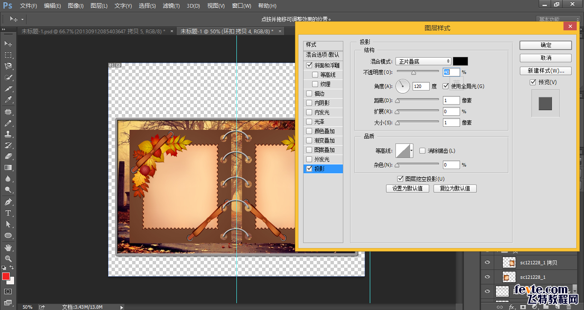Click the fx layer style icon
The image size is (584, 310).
click(x=511, y=307)
